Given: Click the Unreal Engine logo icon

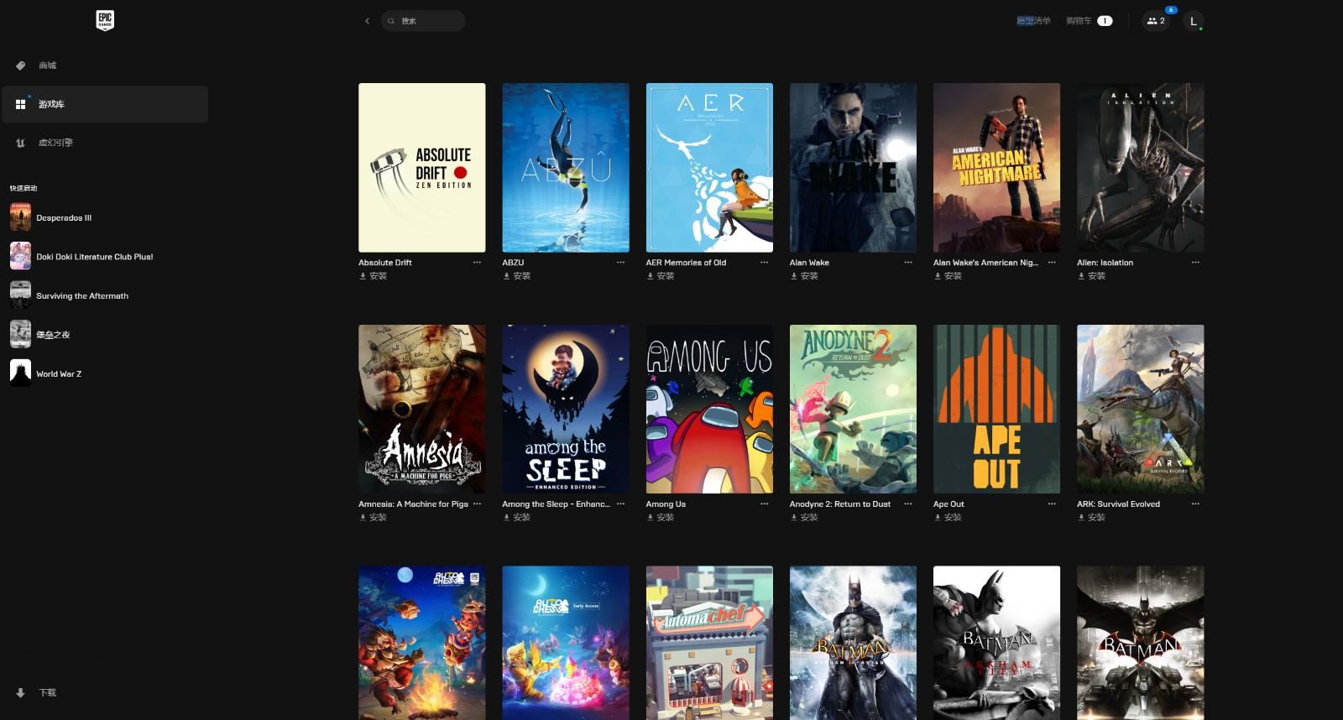Looking at the screenshot, I should (20, 143).
